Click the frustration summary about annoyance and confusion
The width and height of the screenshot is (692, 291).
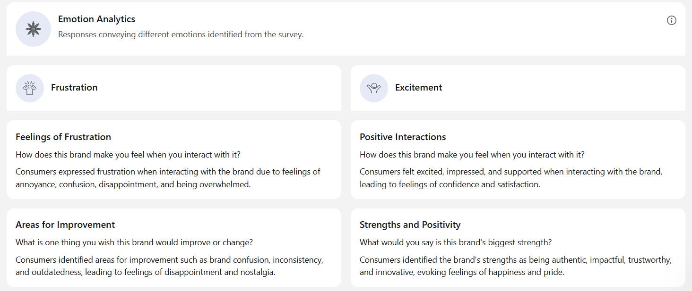(168, 178)
